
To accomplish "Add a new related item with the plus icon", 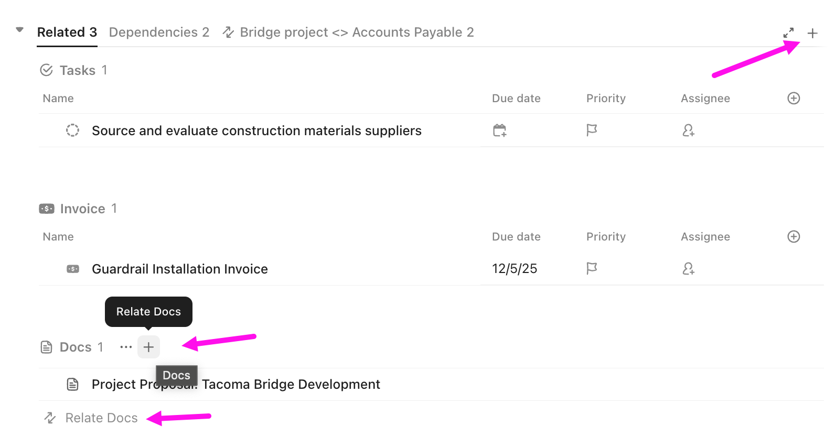I will tap(812, 32).
